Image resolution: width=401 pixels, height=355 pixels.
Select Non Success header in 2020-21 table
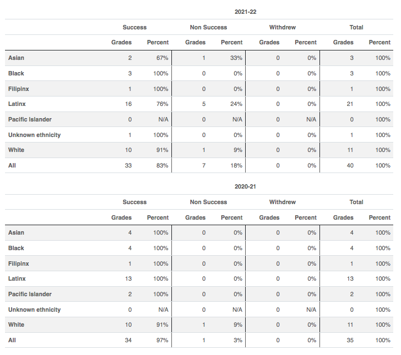pos(209,202)
